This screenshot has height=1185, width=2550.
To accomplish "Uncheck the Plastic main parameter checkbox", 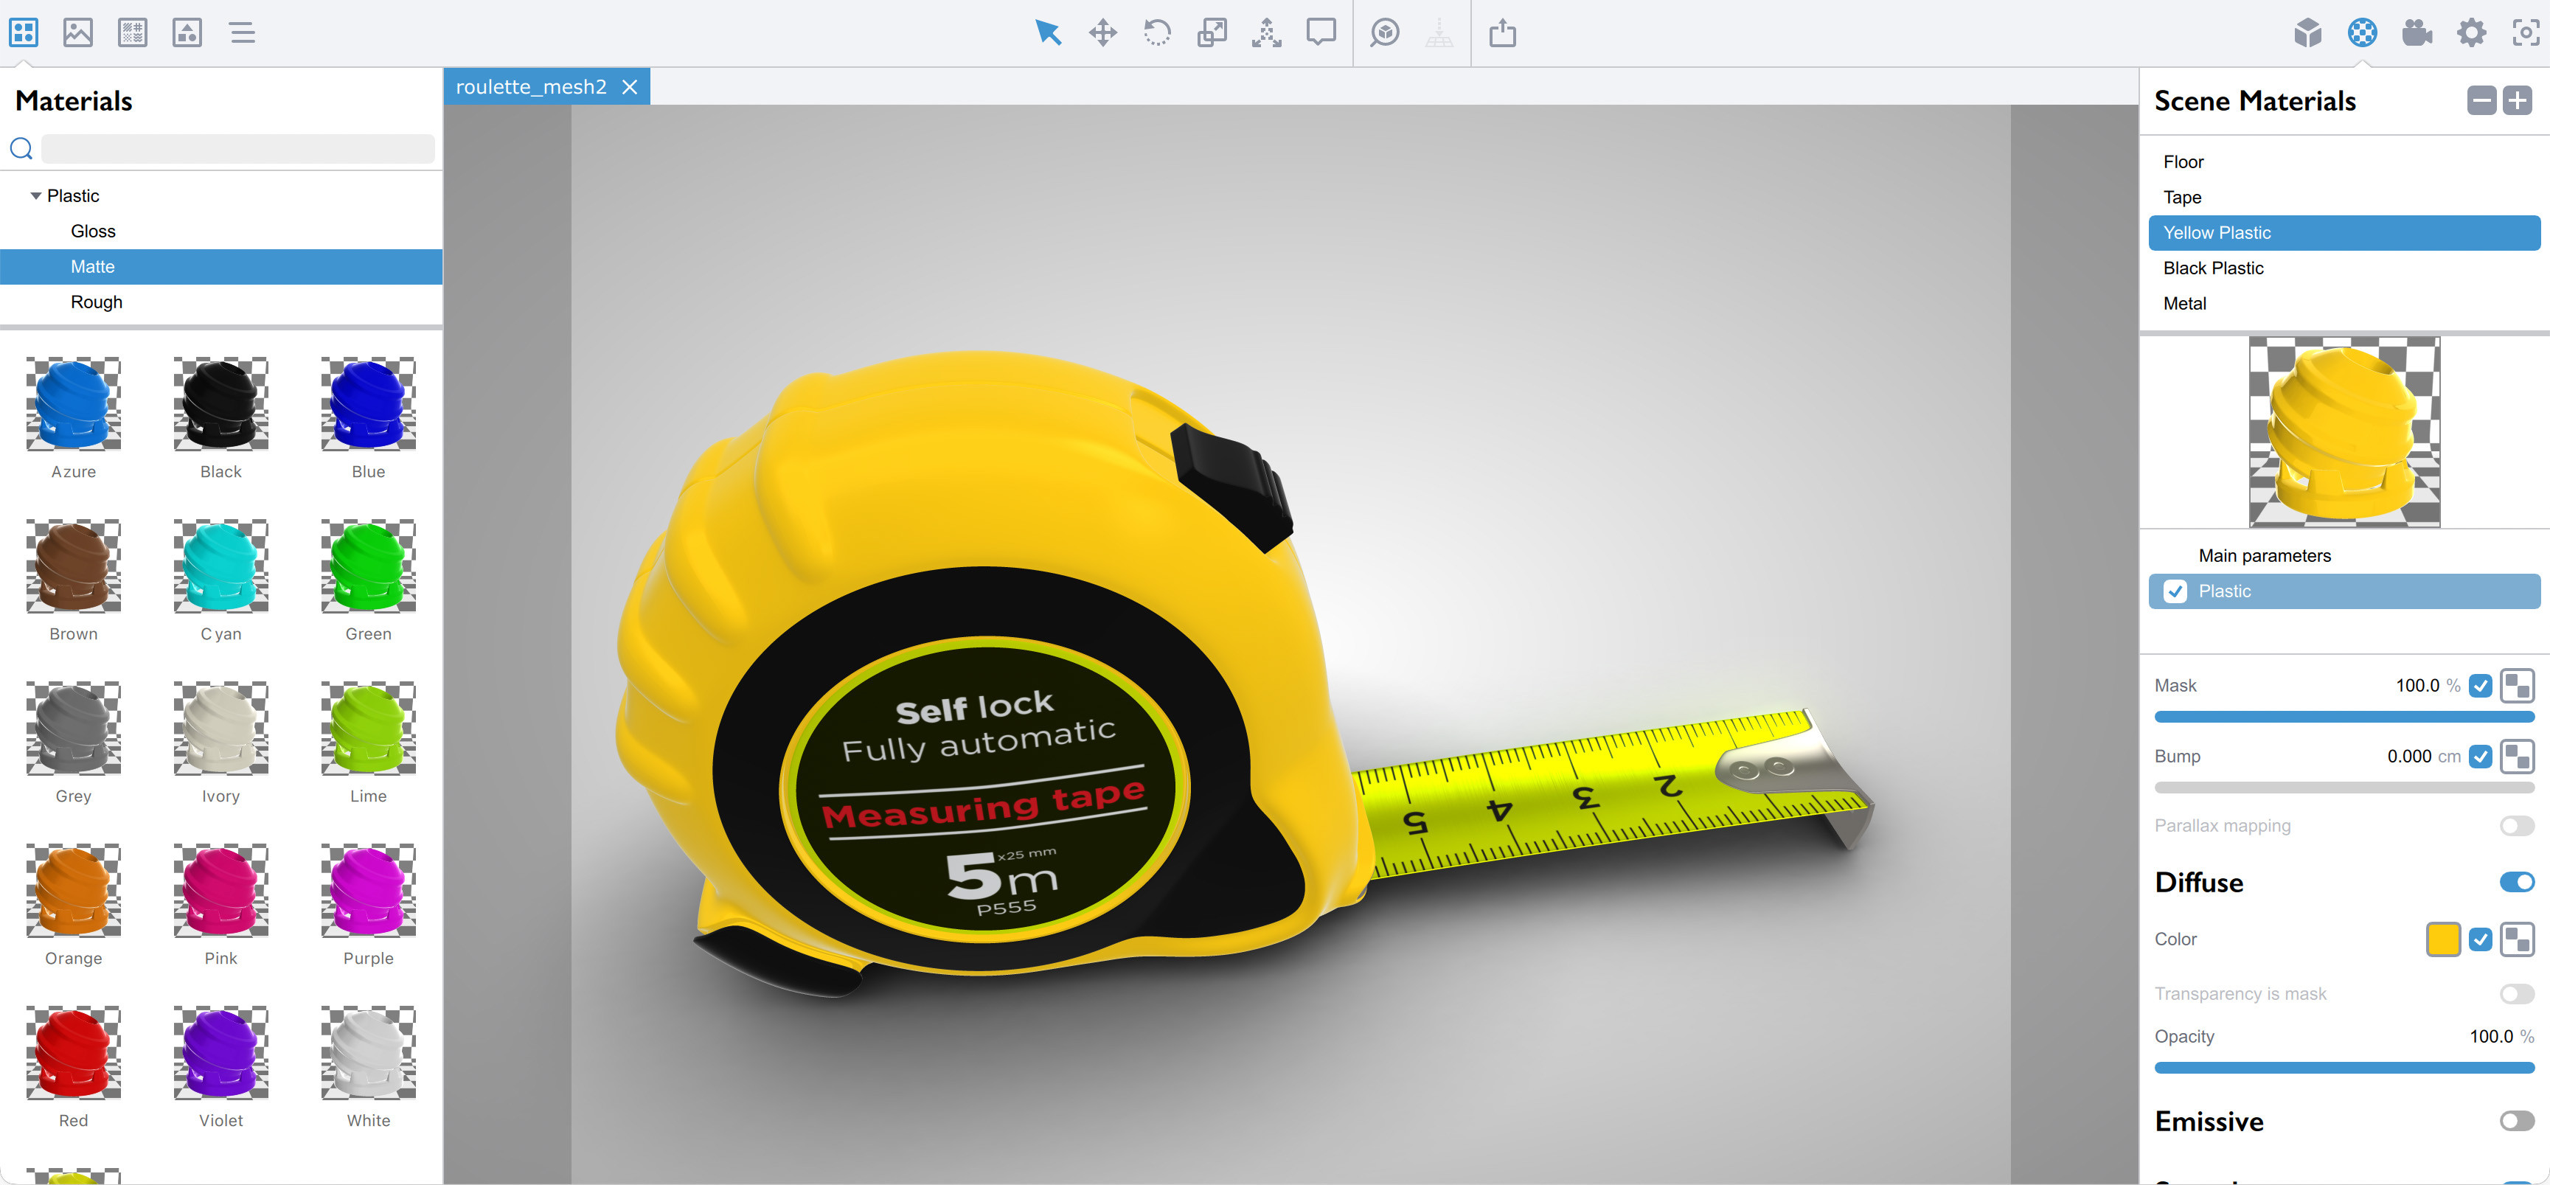I will (2175, 591).
